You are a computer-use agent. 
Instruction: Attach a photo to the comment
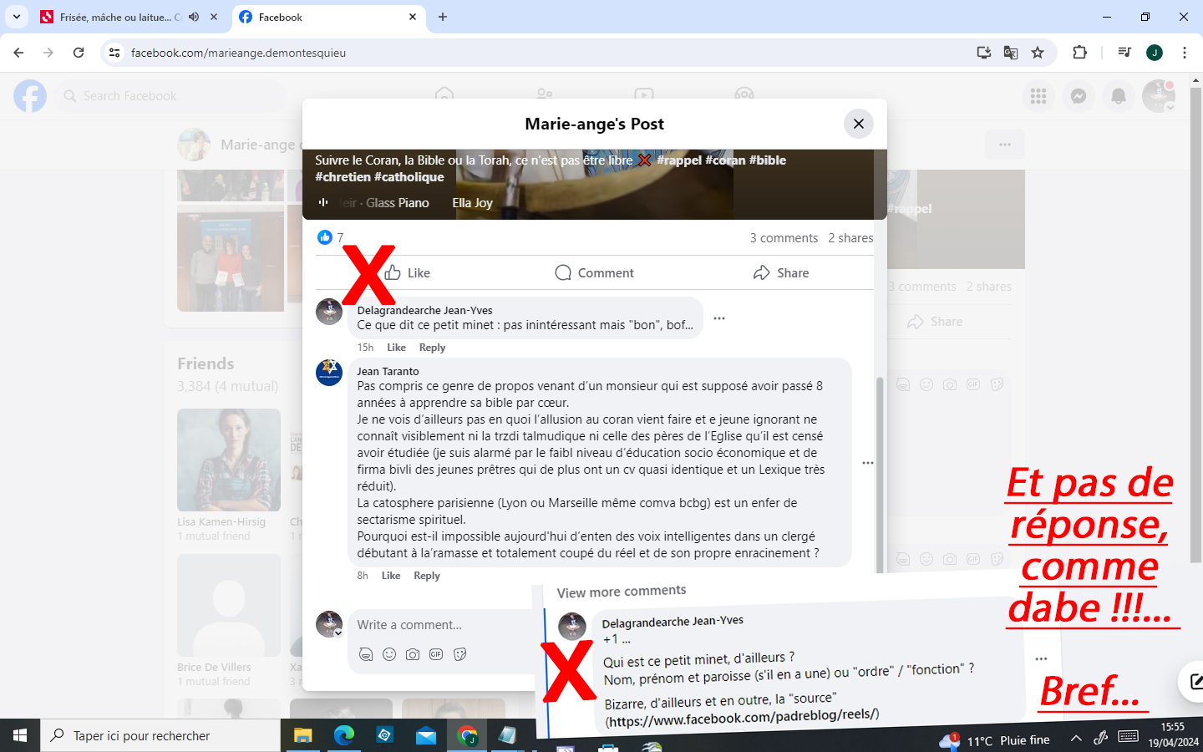tap(413, 654)
